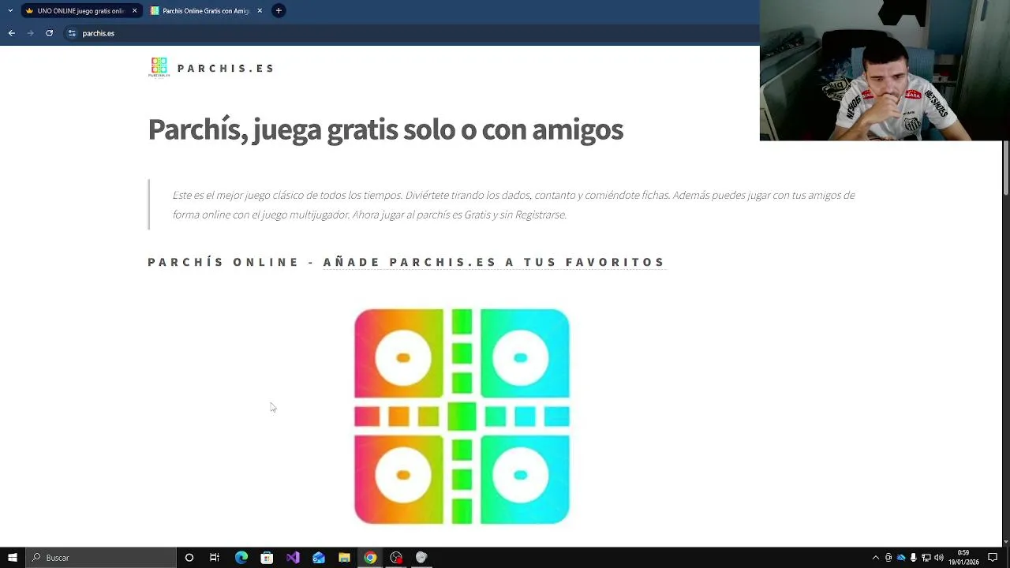
Task: Open the Windows notification center
Action: 993,558
